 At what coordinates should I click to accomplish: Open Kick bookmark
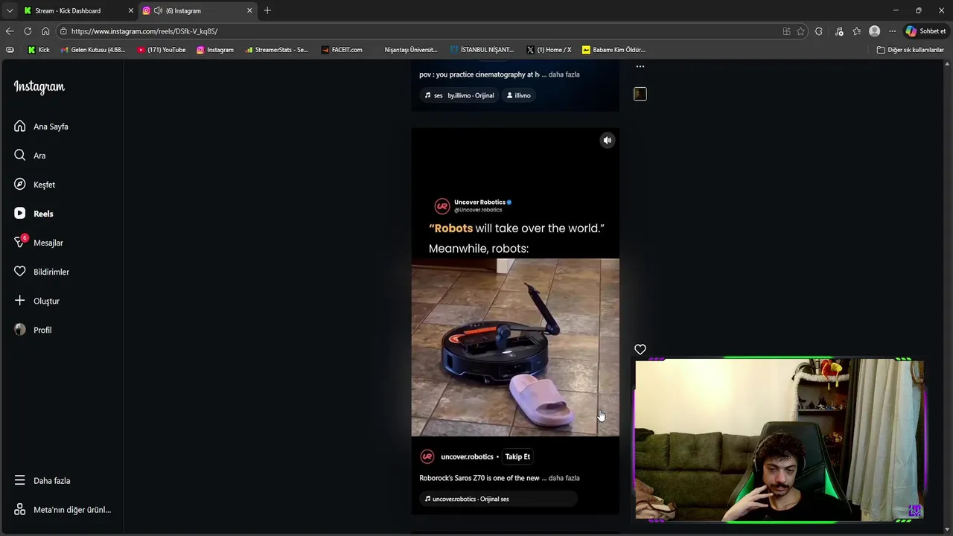pyautogui.click(x=39, y=50)
